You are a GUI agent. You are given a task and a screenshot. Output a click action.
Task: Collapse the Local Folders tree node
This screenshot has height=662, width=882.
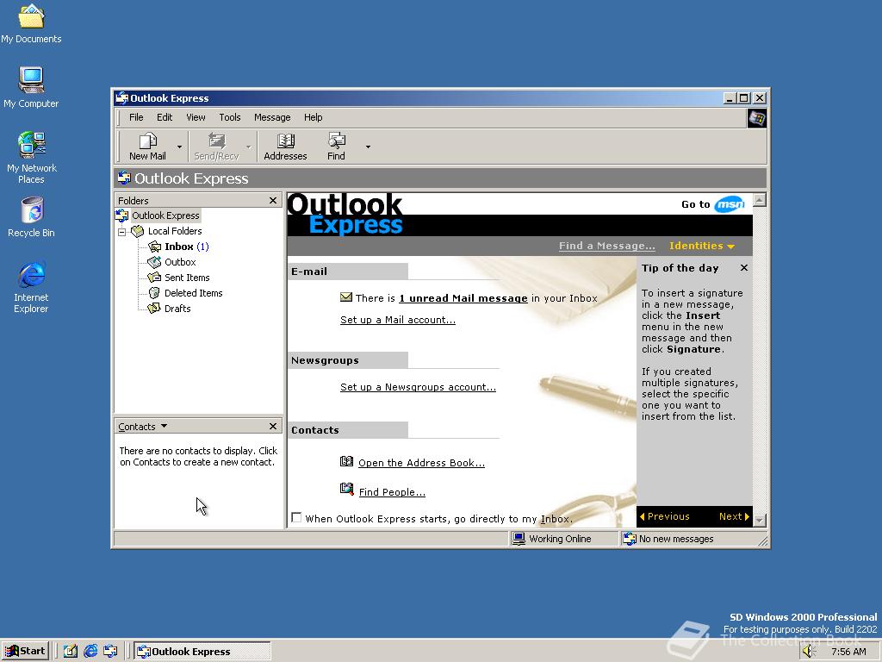121,232
